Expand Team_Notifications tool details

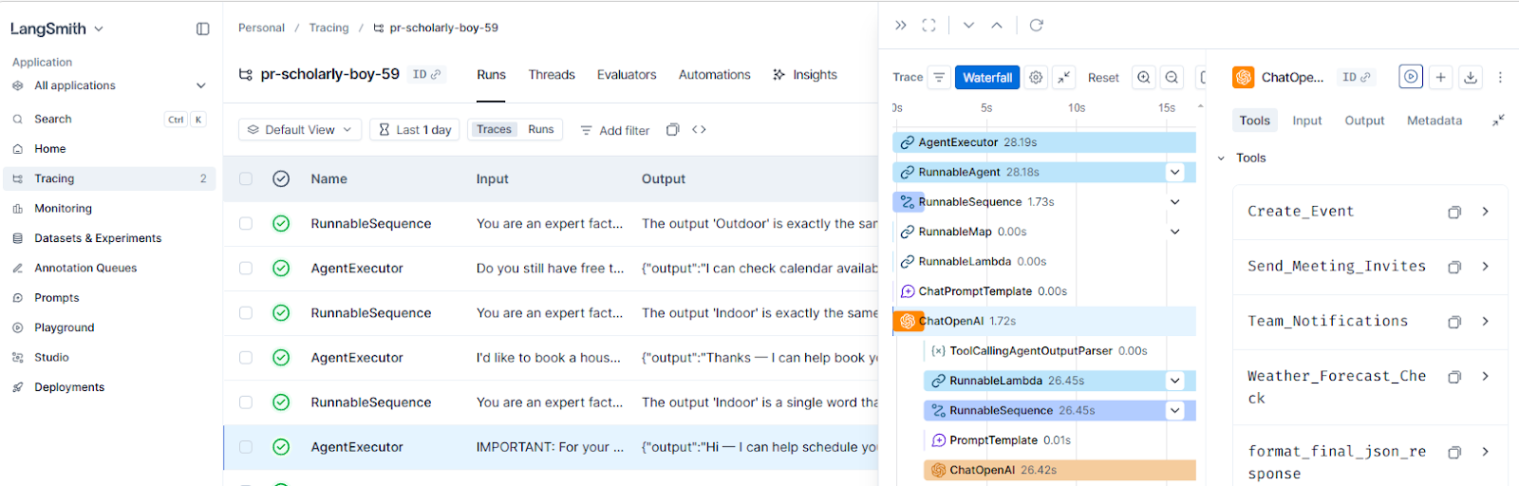(x=1486, y=322)
